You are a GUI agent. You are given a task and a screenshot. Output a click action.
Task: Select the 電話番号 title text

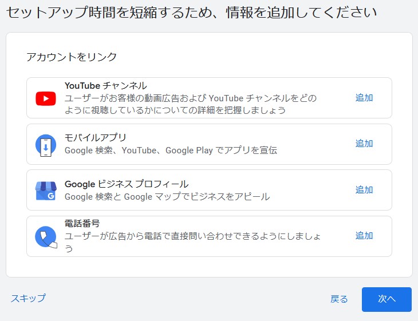[82, 223]
